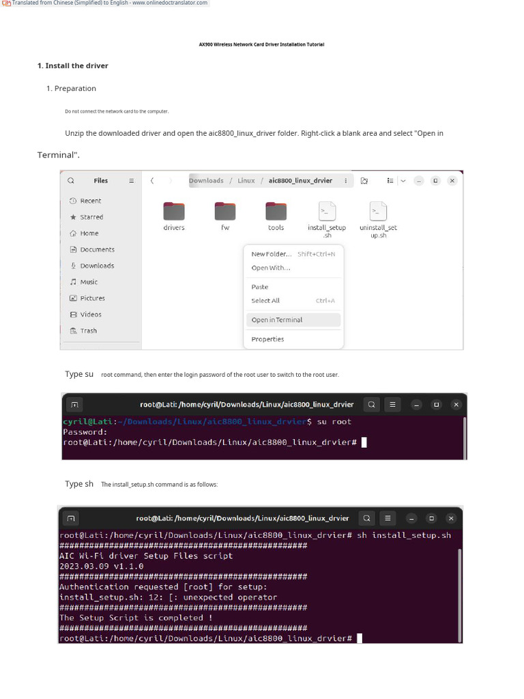Open Downloads in the Files sidebar
Viewport: 524px width, 699px height.
pos(92,266)
